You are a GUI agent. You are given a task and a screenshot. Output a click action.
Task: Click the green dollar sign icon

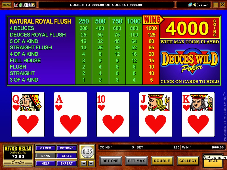click(20, 5)
